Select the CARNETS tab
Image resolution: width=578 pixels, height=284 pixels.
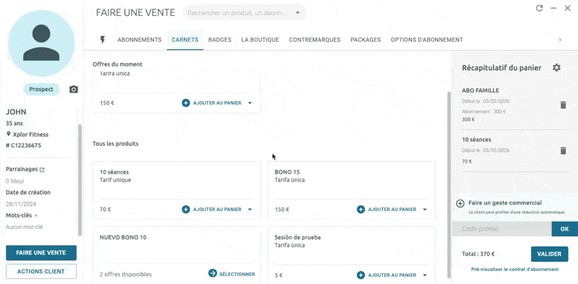(185, 40)
